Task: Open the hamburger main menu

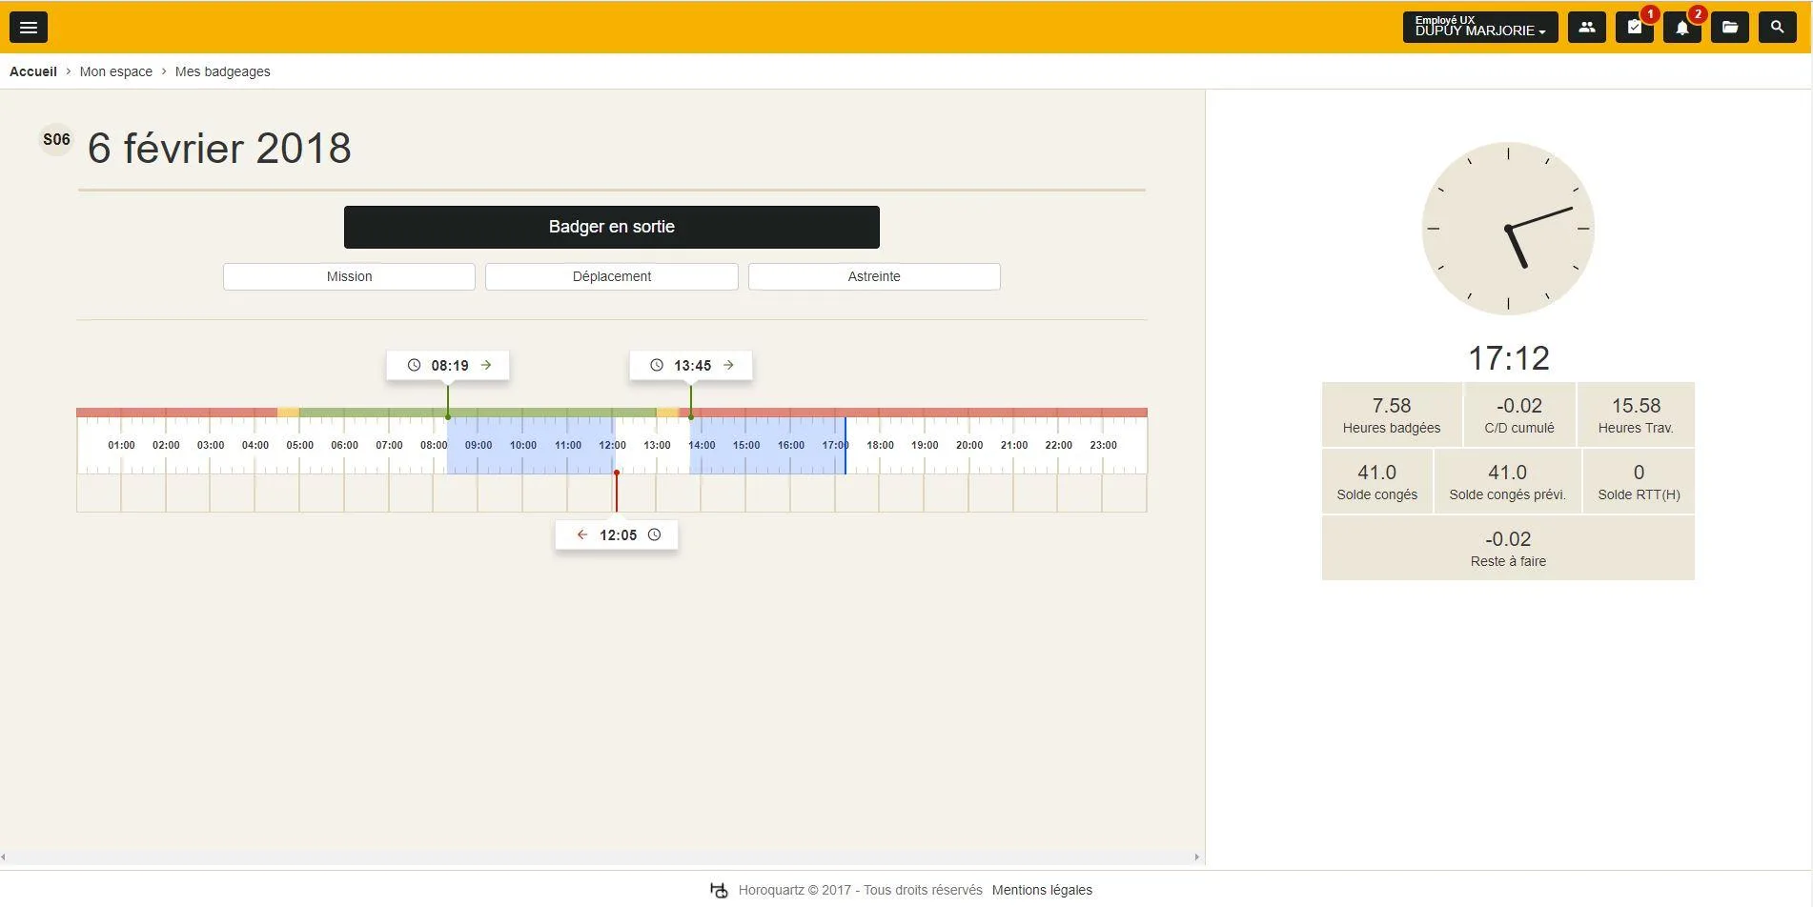Action: point(29,28)
